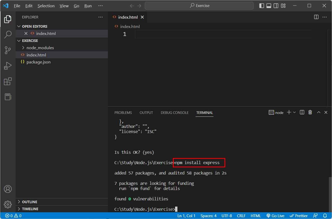Screen dimensions: 332x219
Task: Open a new terminal with the plus icon
Action: coord(288,112)
